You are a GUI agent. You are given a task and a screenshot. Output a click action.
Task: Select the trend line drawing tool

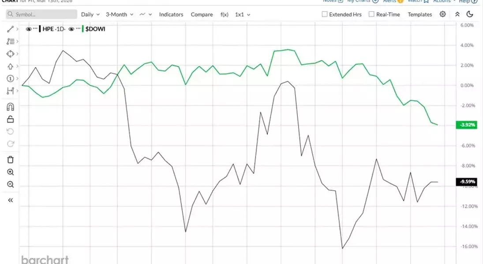coord(11,29)
